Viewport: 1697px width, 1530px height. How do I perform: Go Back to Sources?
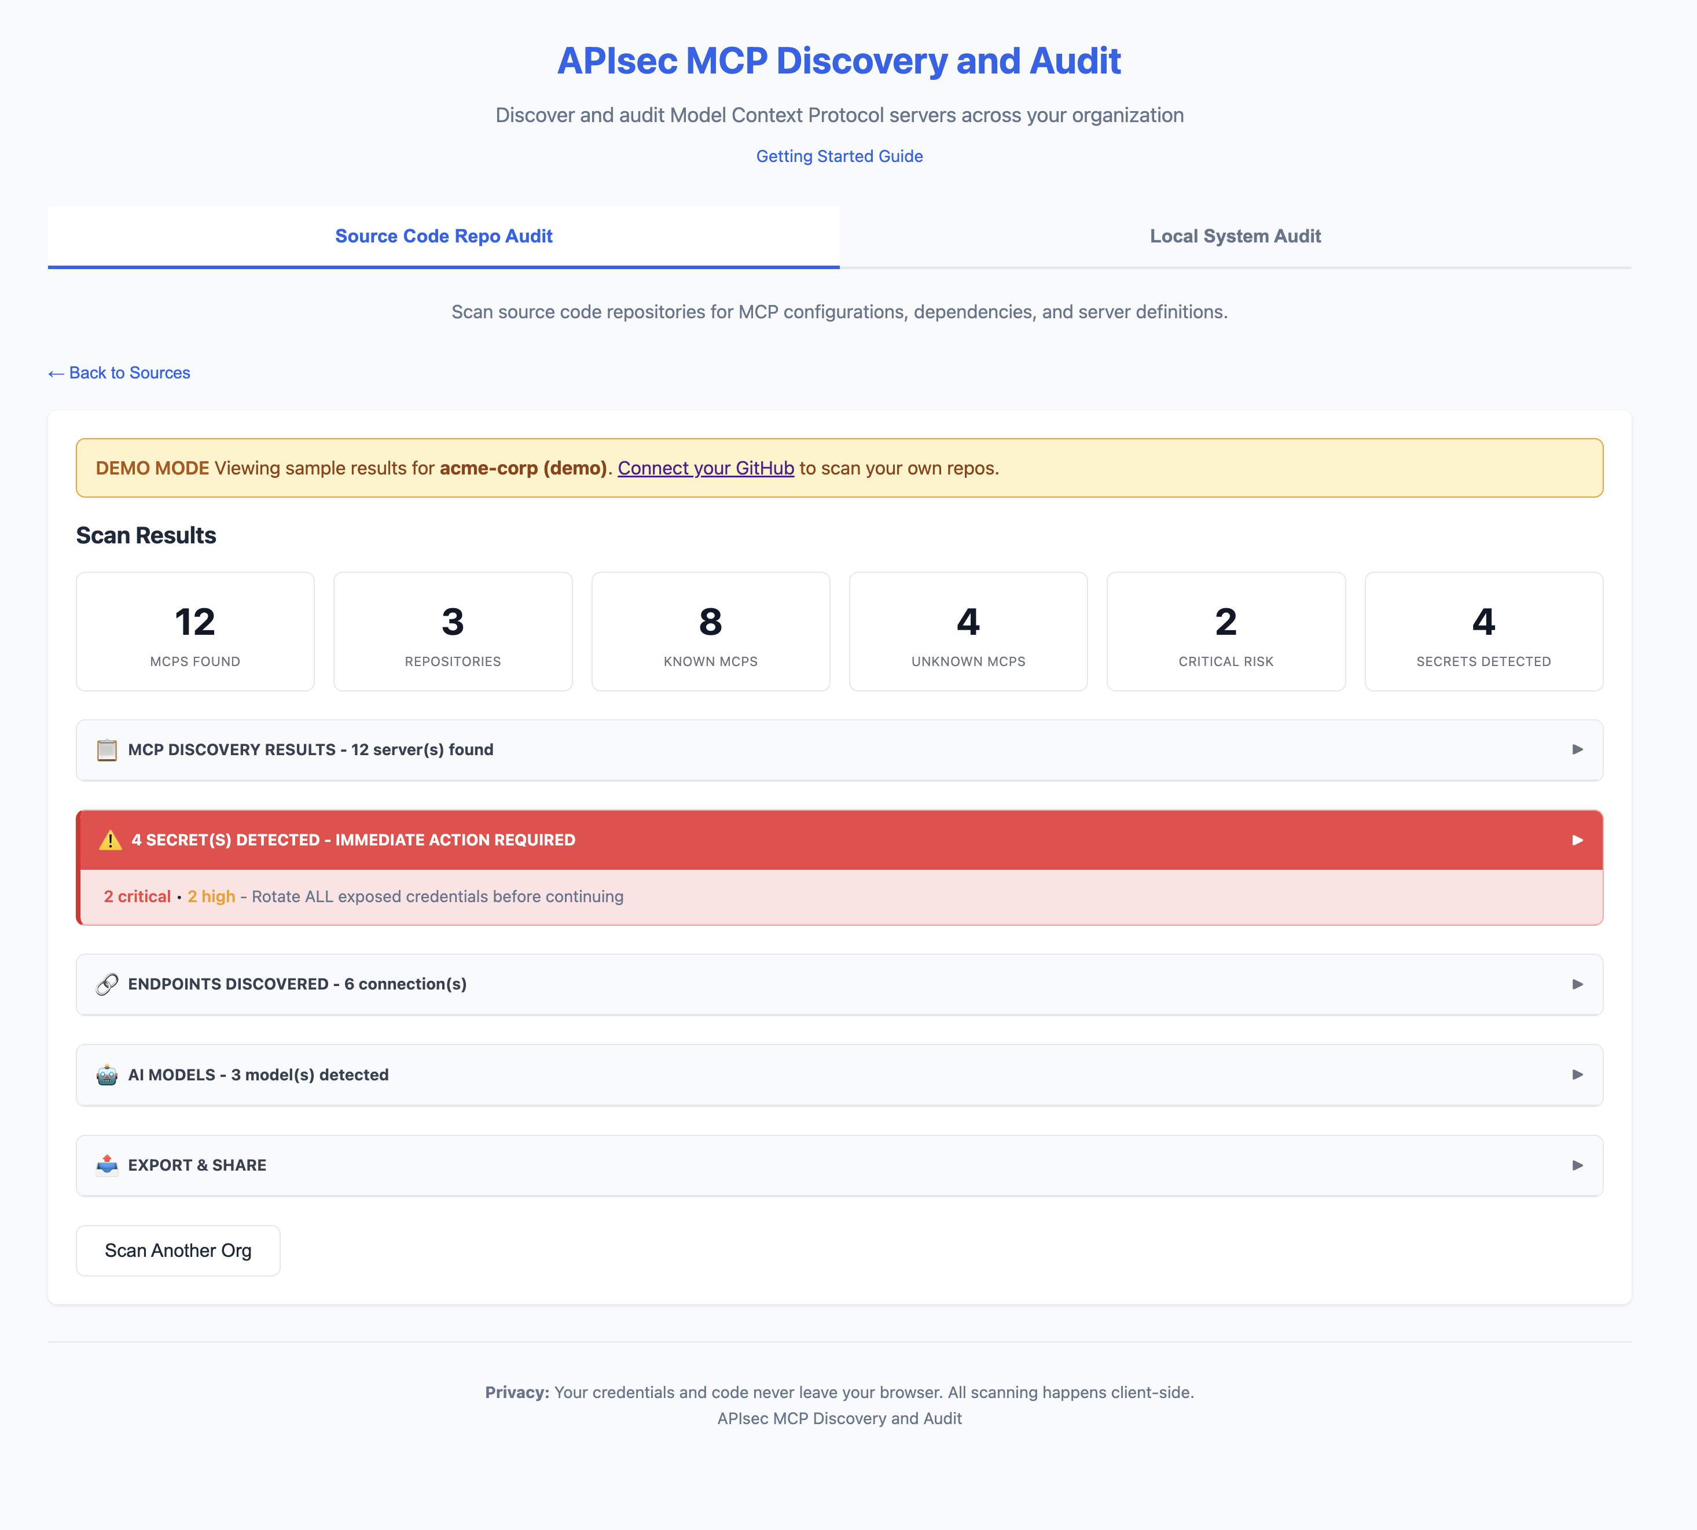119,373
